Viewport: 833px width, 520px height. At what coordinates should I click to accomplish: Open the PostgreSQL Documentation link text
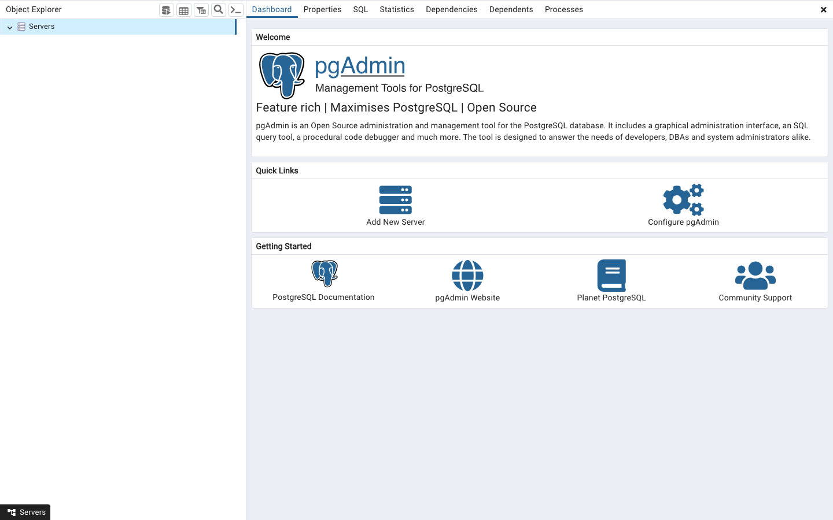[323, 298]
